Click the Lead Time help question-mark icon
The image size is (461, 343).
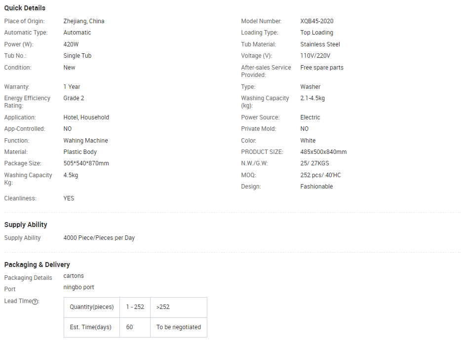[35, 302]
